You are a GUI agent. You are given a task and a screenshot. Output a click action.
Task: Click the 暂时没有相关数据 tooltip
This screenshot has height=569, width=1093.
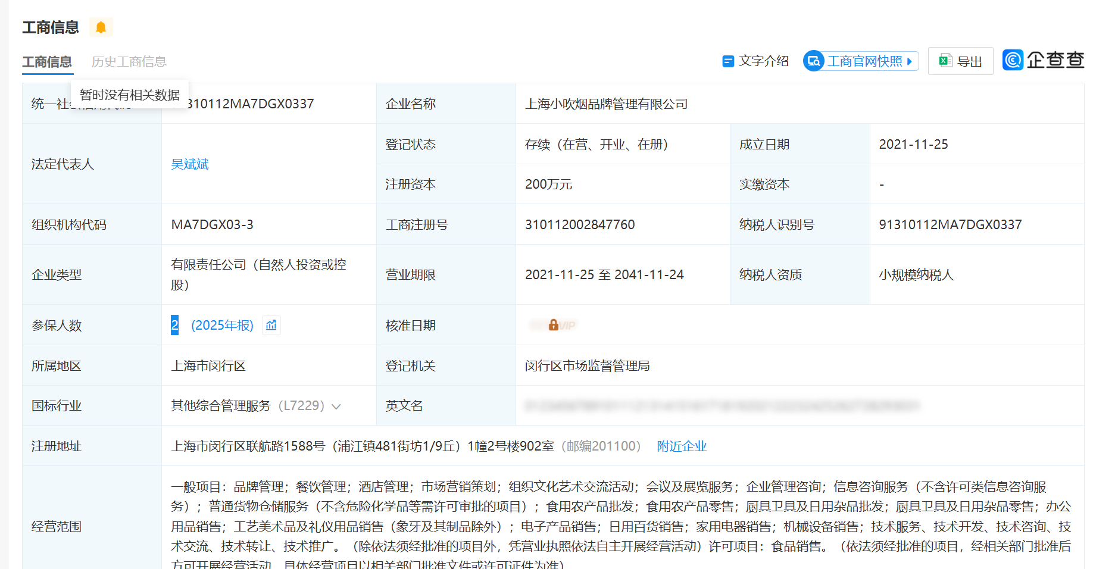[130, 95]
